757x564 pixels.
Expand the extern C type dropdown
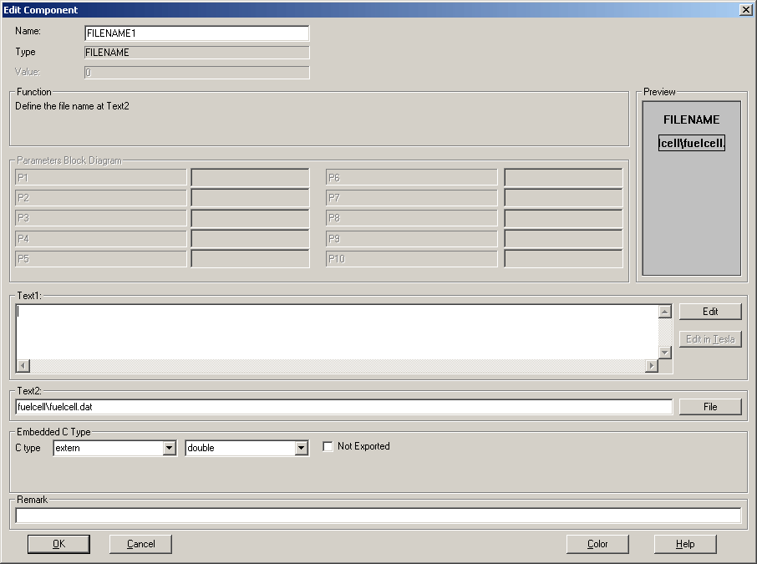(x=169, y=448)
